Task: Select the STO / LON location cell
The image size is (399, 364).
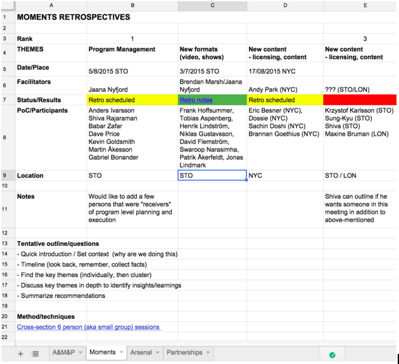Action: coord(360,176)
